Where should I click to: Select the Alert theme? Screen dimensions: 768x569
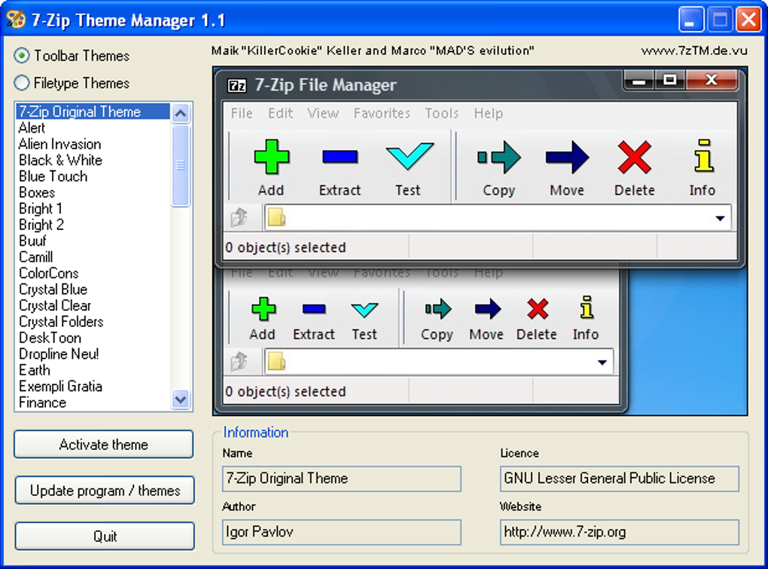click(93, 128)
